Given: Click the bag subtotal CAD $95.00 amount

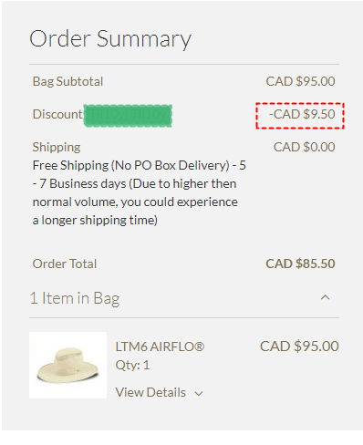Looking at the screenshot, I should (x=300, y=81).
